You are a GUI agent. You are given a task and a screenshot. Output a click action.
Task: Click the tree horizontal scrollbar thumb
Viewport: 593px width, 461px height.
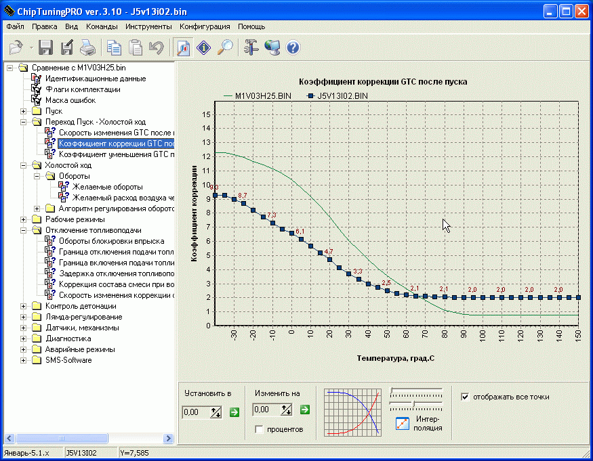(62, 439)
